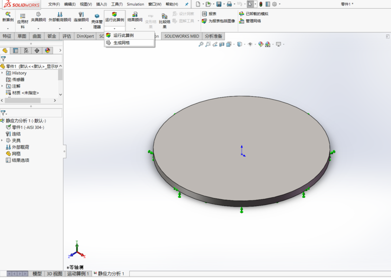Screen dimensions: 391x278
Task: Switch to the 评估 ribbon tab
Action: tap(67, 36)
